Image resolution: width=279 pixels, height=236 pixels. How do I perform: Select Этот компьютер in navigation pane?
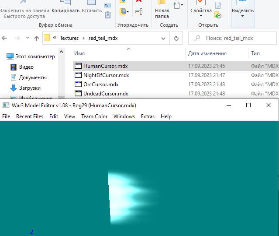point(31,56)
